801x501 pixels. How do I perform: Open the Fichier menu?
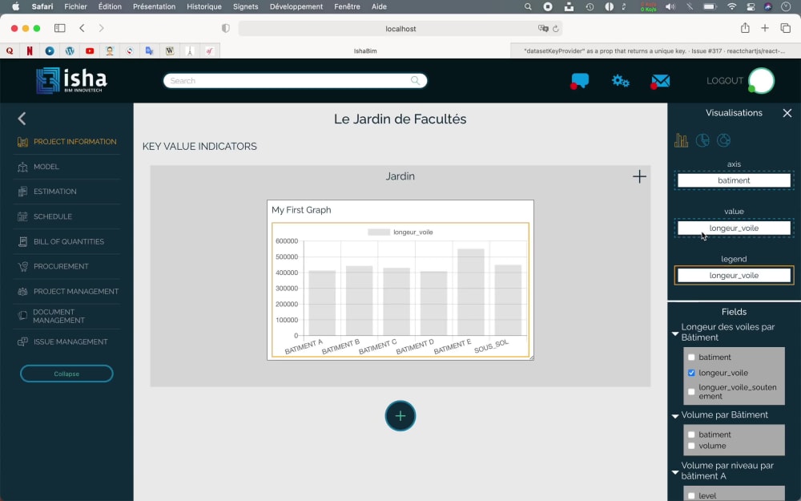point(75,6)
